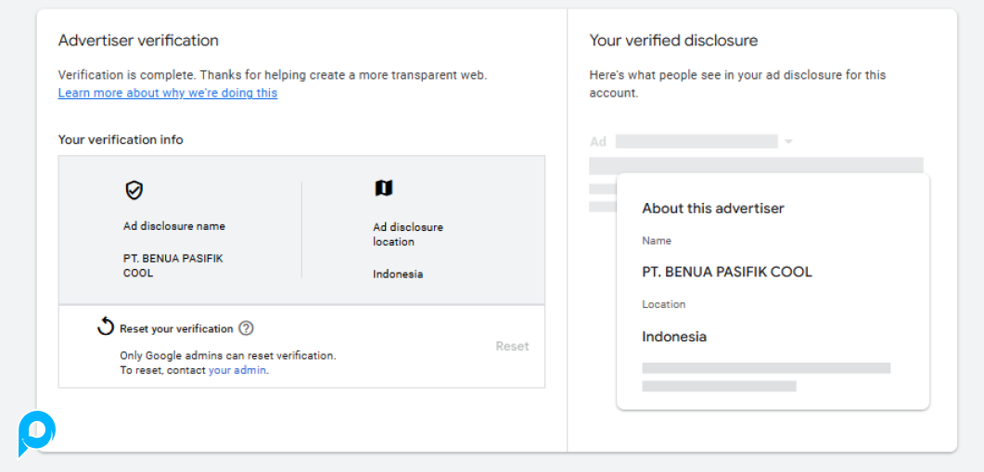Click the map icon for disclosure location
This screenshot has height=472, width=984.
pos(383,188)
